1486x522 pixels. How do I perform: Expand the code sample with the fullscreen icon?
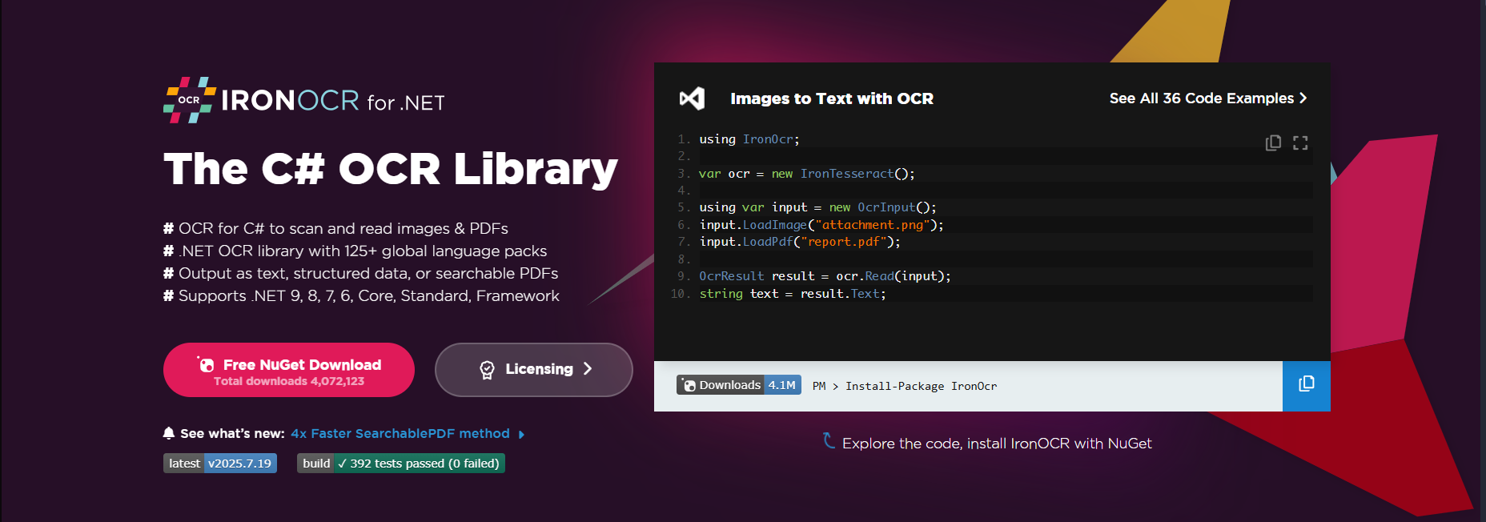[x=1300, y=143]
